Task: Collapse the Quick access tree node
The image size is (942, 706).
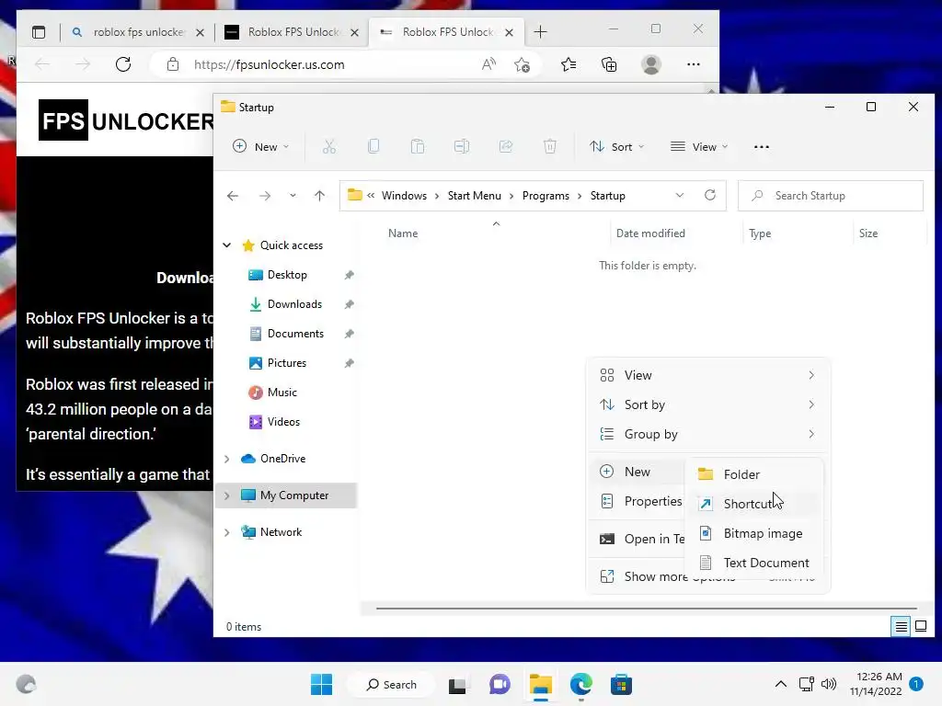Action: click(226, 245)
